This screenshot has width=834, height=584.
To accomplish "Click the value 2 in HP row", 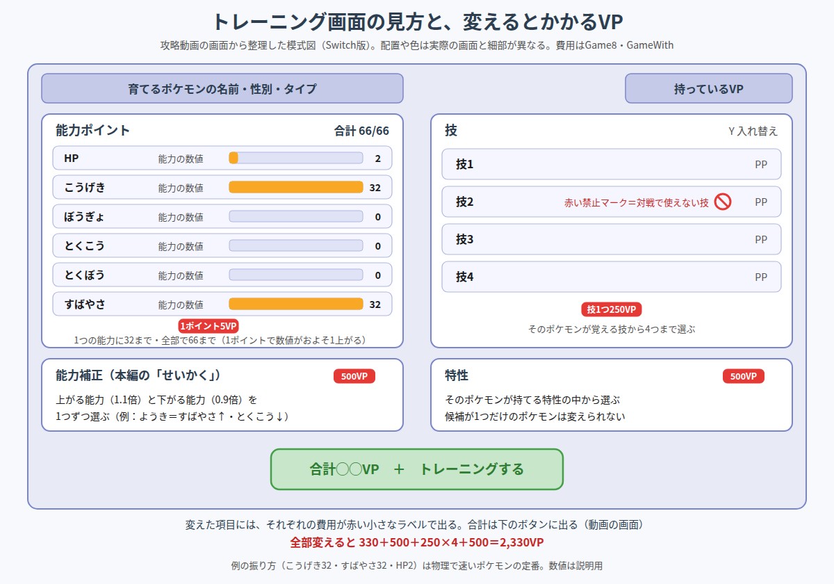I will [378, 159].
